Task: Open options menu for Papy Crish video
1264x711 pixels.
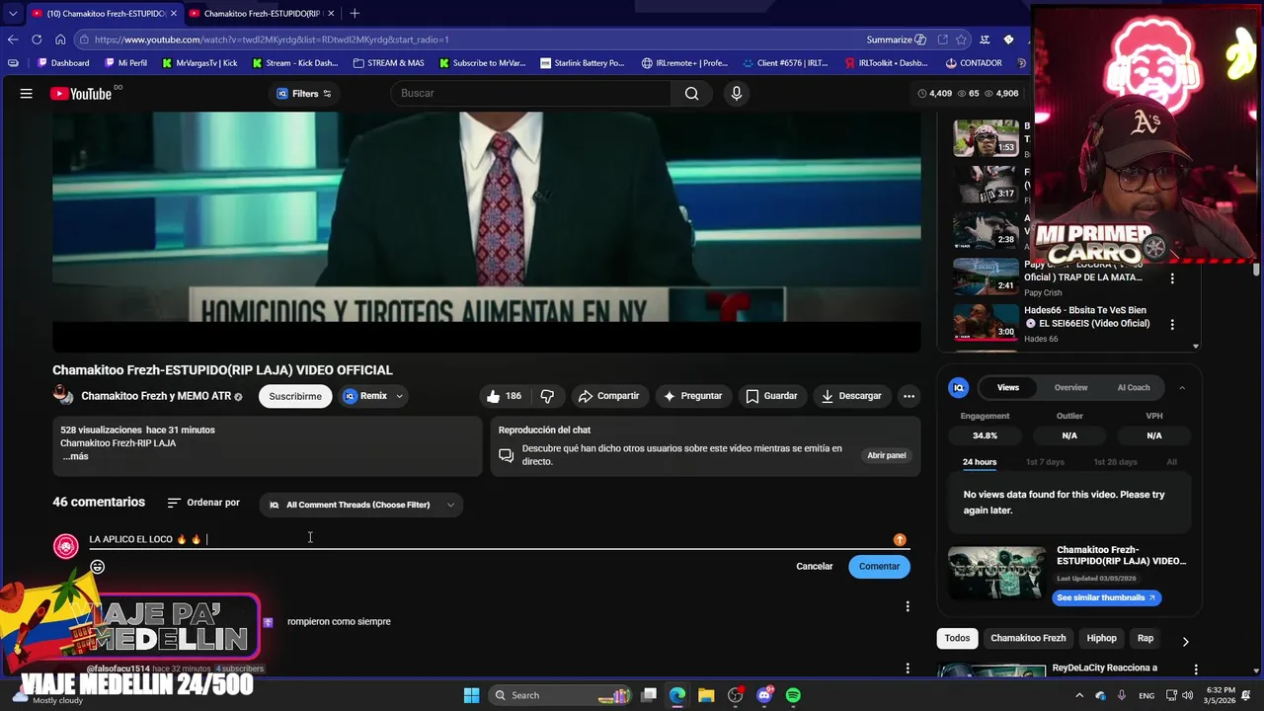Action: tap(1172, 278)
